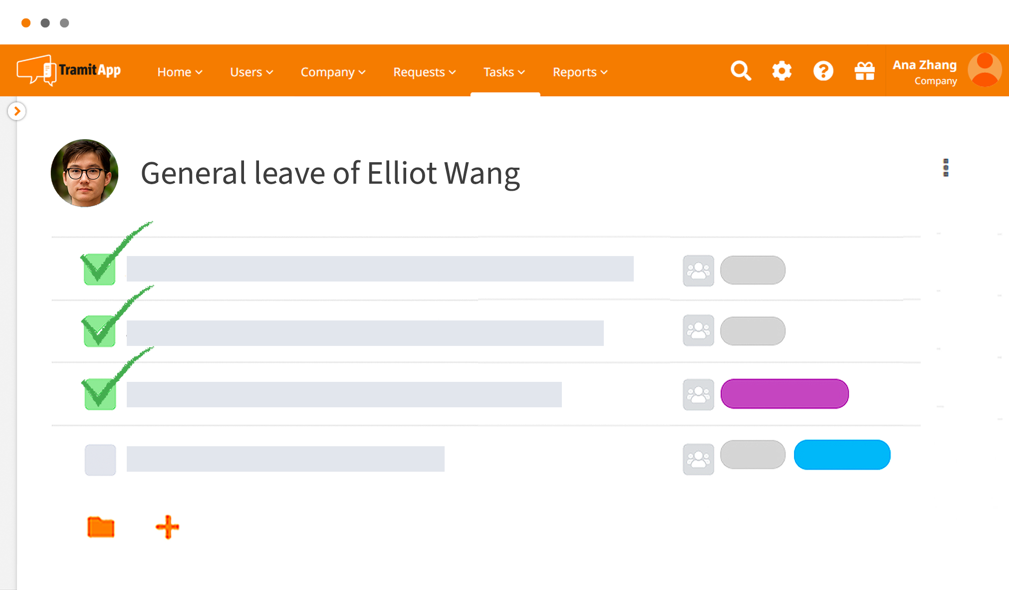Click the orange folder icon
Screen dimensions: 1009x590
(x=101, y=527)
